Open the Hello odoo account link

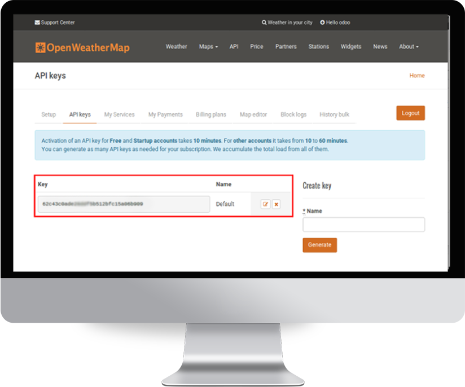click(335, 23)
